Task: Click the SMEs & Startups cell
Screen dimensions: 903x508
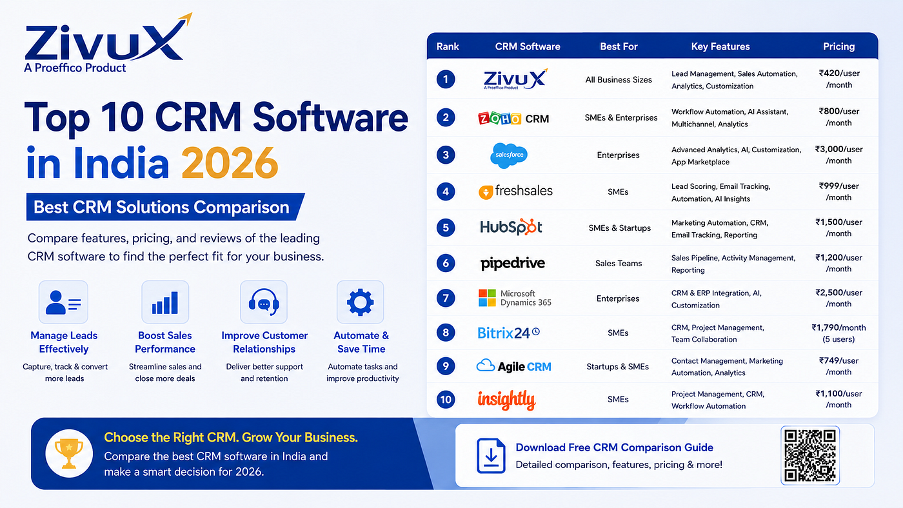Action: (619, 228)
